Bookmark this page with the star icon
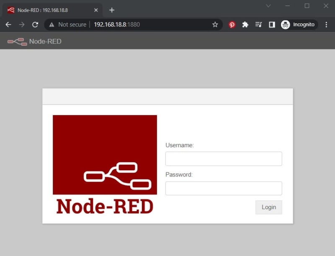This screenshot has height=256, width=335. coord(215,25)
